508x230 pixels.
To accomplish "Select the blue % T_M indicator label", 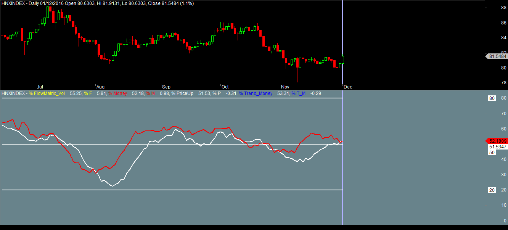I will 299,93.
